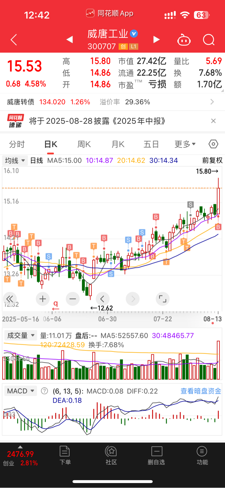Tap 删自选 to remove from watchlist
The width and height of the screenshot is (225, 488).
point(156,455)
